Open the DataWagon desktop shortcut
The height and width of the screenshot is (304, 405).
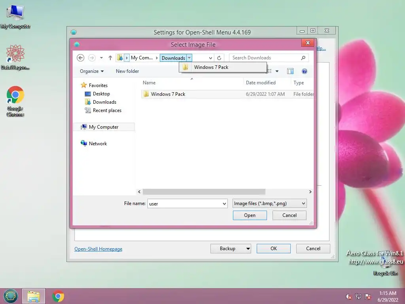[15, 57]
